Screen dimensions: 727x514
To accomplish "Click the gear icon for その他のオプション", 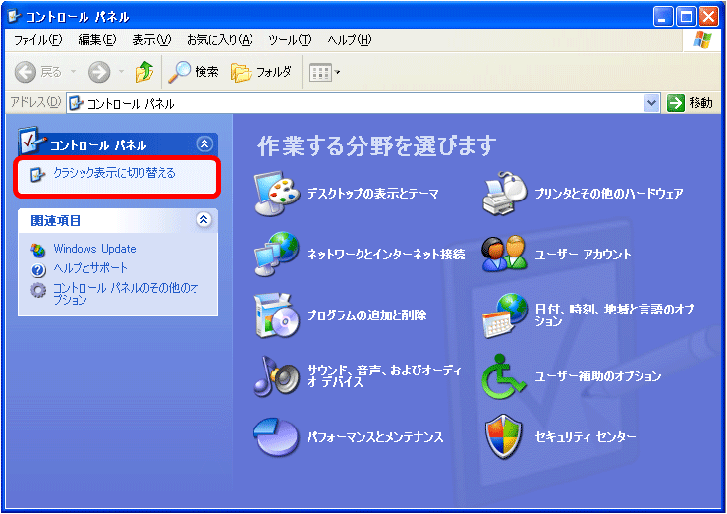I will (x=38, y=290).
